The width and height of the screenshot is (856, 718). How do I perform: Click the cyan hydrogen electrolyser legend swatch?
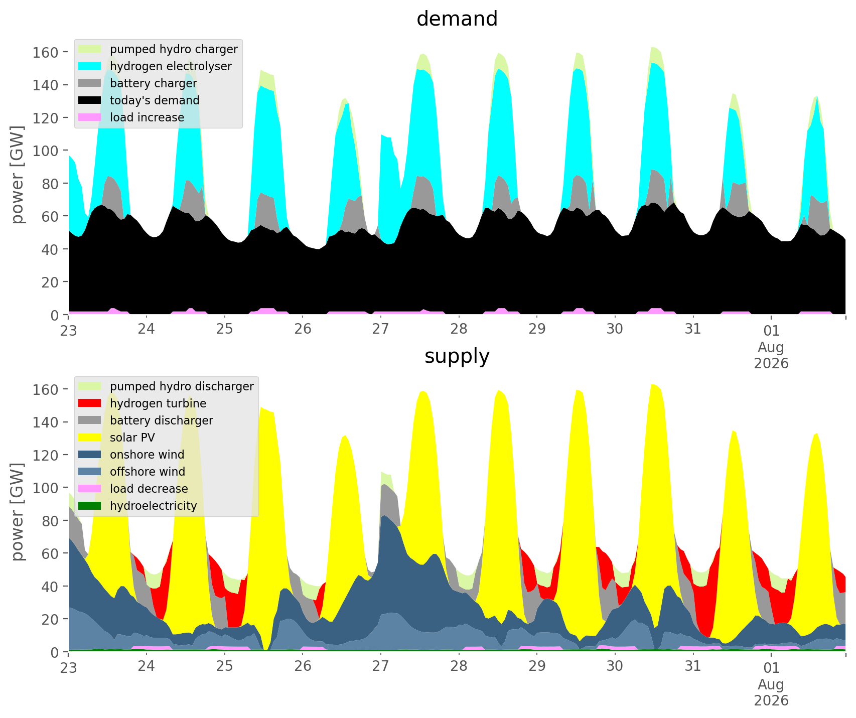point(91,66)
